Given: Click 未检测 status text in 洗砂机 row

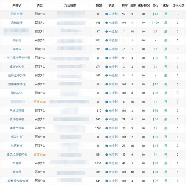Looking at the screenshot, I should click(113, 40).
